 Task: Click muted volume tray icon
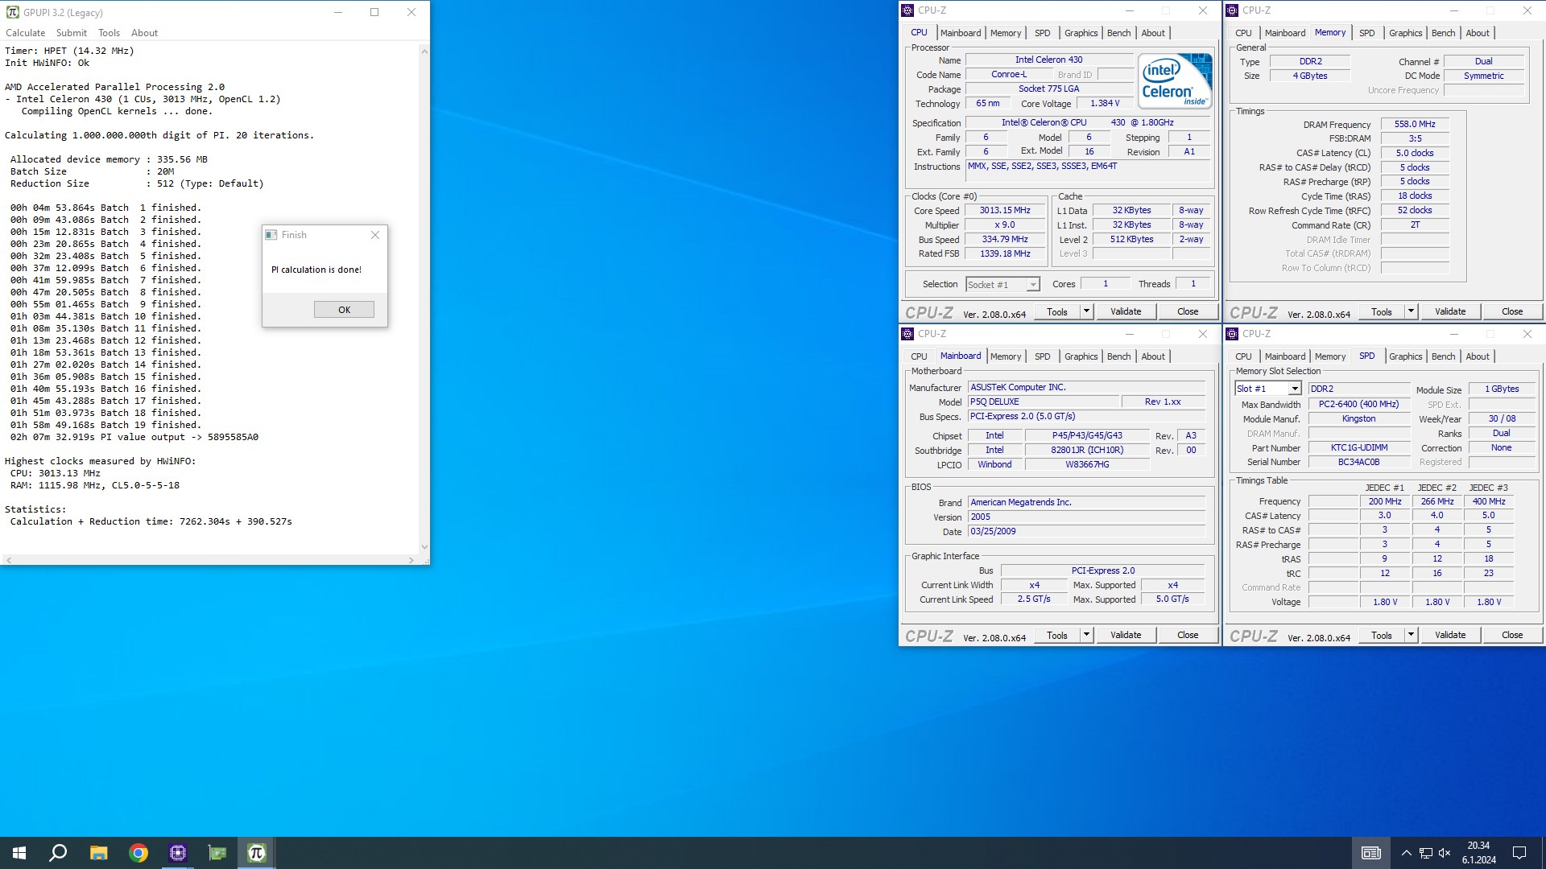1445,853
